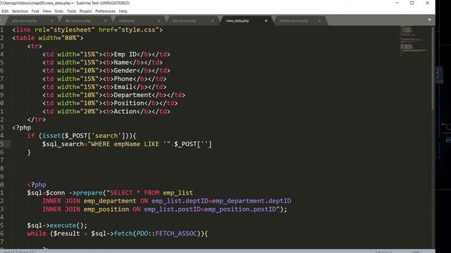Click 'emp_list' after FROM

[178, 193]
